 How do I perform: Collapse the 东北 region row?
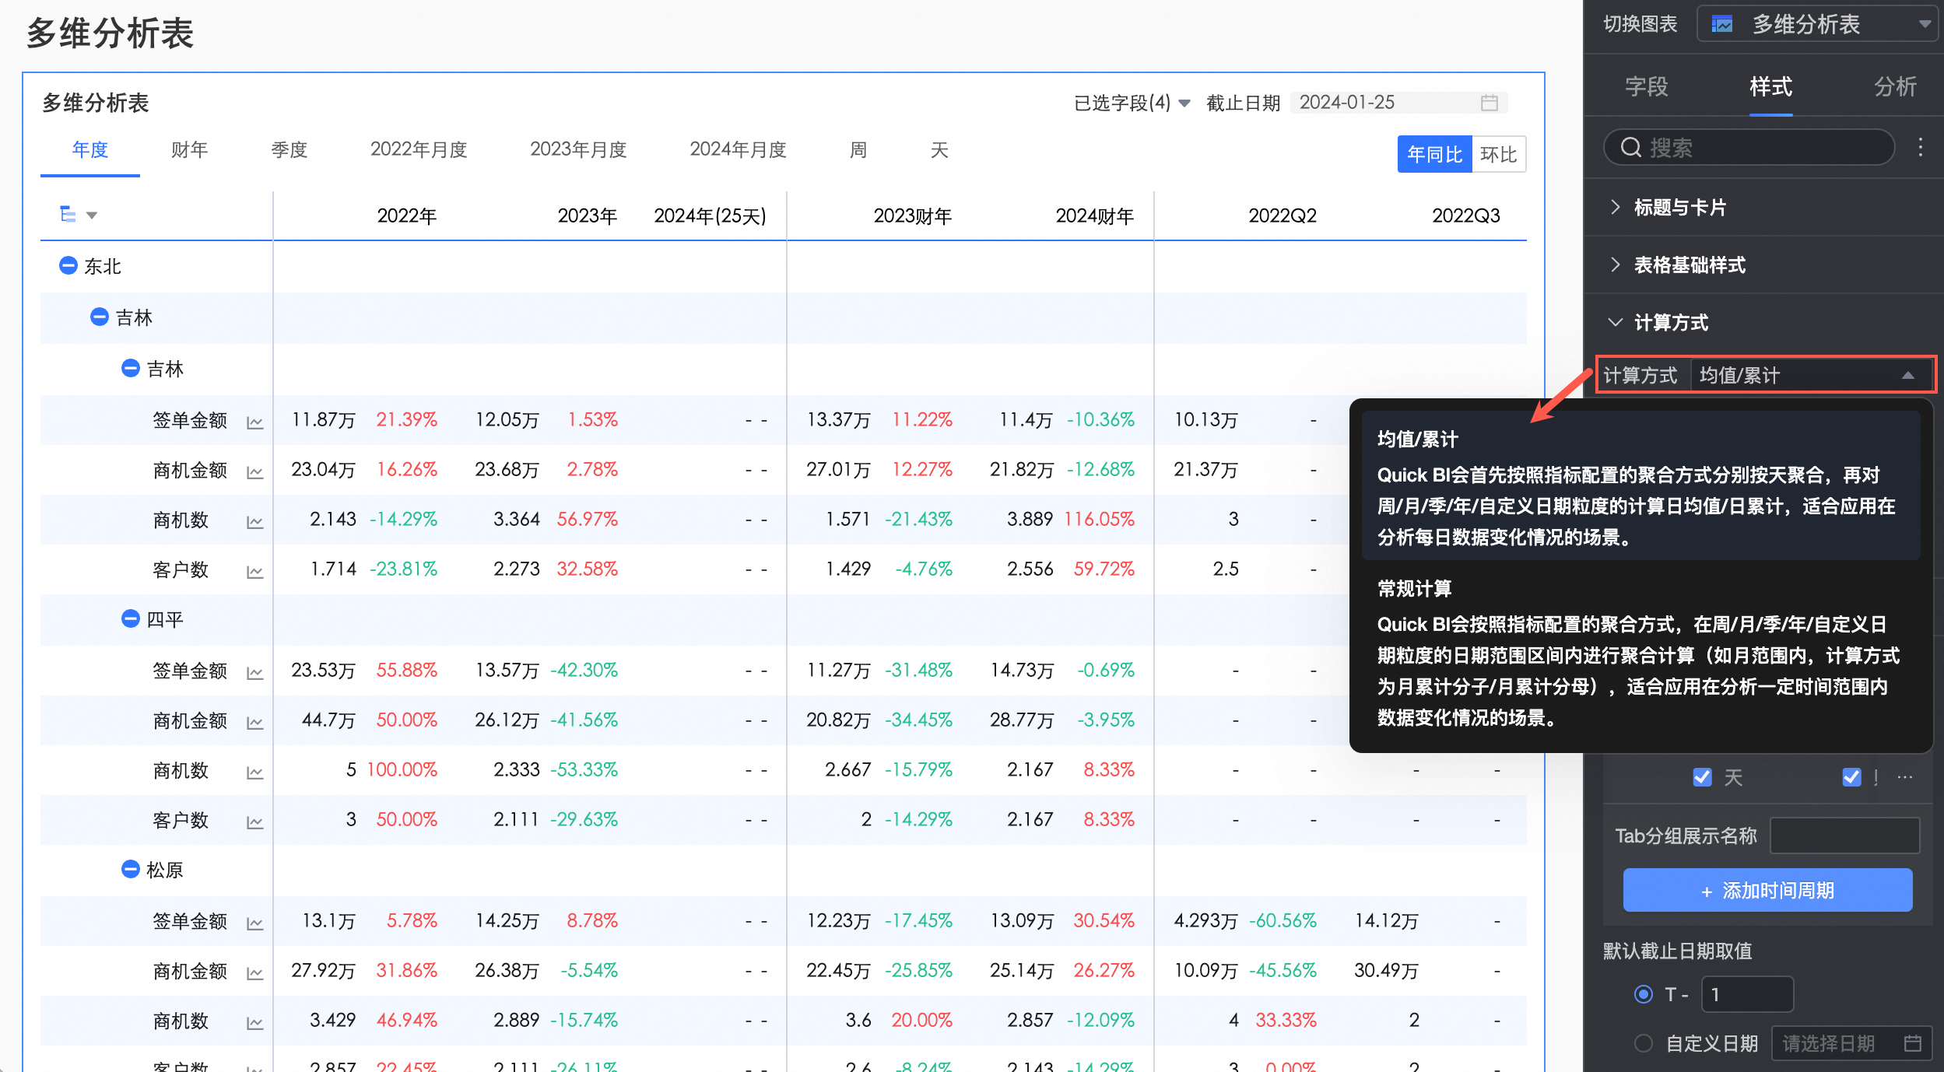tap(68, 265)
